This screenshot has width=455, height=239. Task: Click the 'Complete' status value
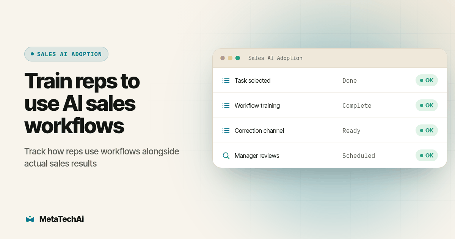tap(357, 105)
